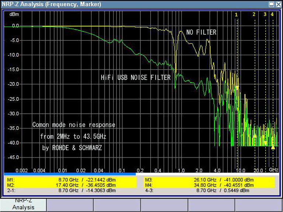Click the 'Comon mode noise response' annotation
The height and width of the screenshot is (212, 283).
pyautogui.click(x=74, y=125)
